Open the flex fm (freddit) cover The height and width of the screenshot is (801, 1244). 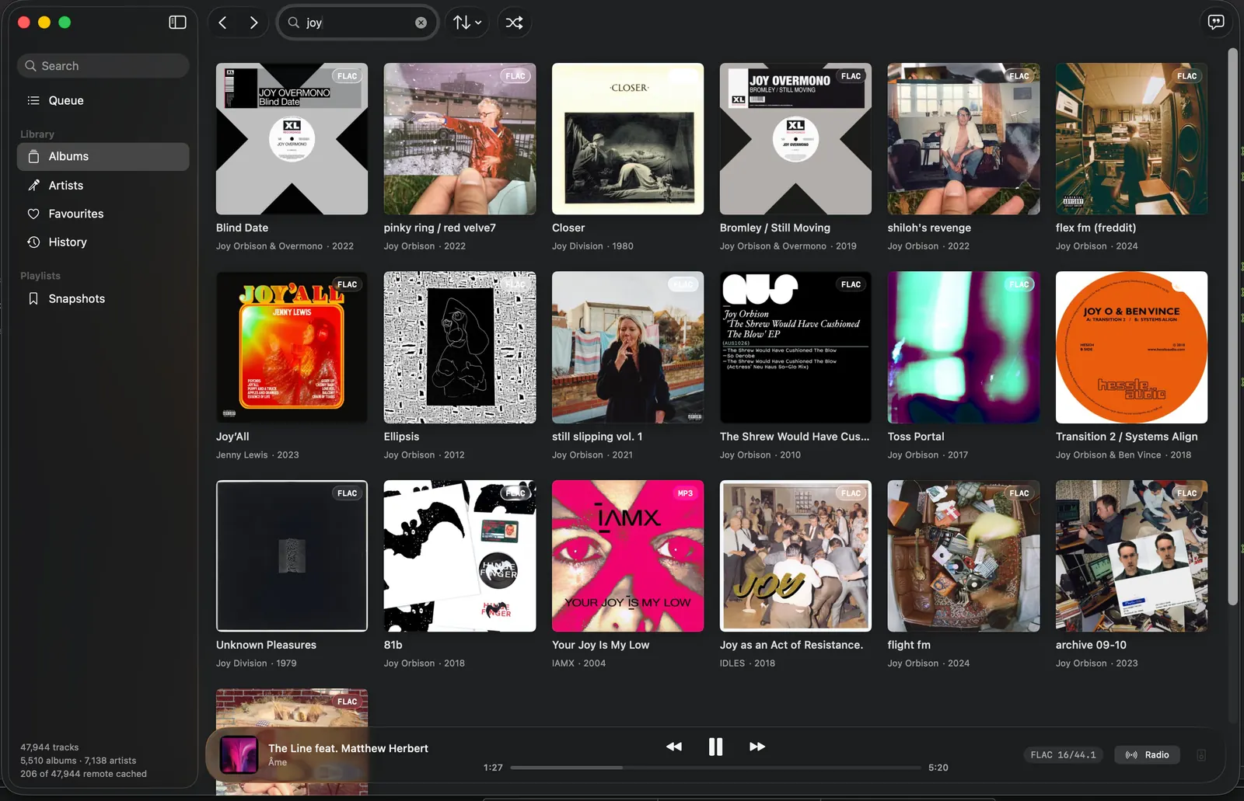pyautogui.click(x=1131, y=139)
